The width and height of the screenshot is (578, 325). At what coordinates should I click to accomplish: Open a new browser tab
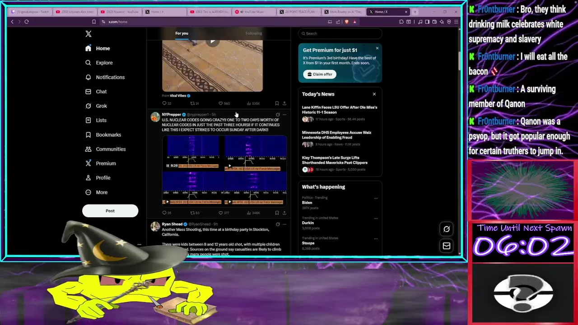(415, 12)
